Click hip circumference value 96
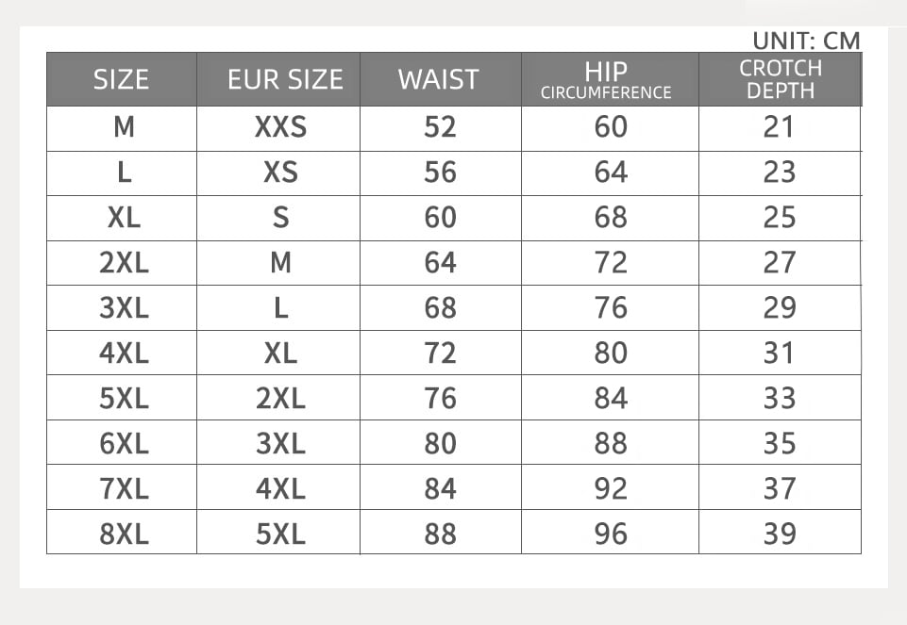This screenshot has width=907, height=625. (611, 535)
